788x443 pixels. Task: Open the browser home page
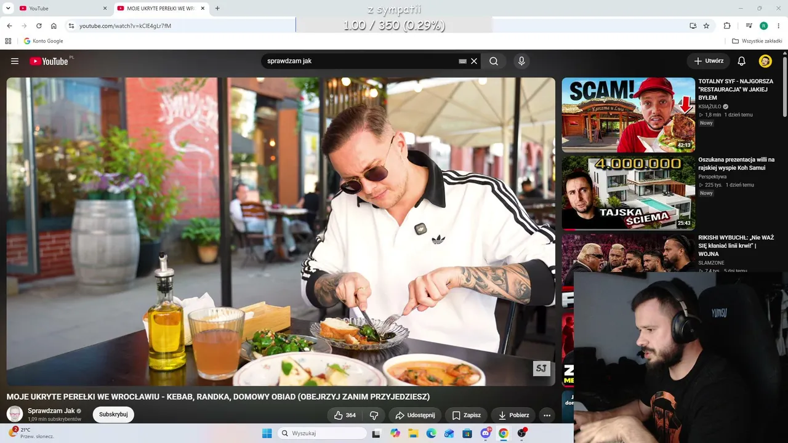coord(54,26)
